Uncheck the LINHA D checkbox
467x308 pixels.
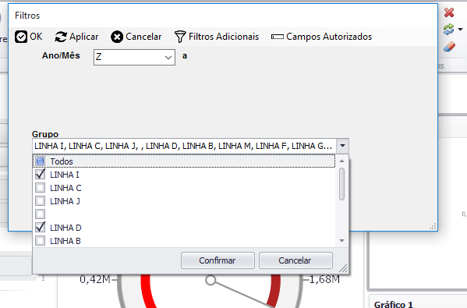pyautogui.click(x=41, y=228)
